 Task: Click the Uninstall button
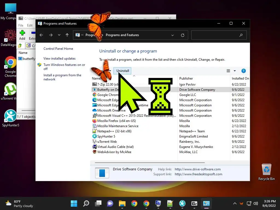(122, 71)
